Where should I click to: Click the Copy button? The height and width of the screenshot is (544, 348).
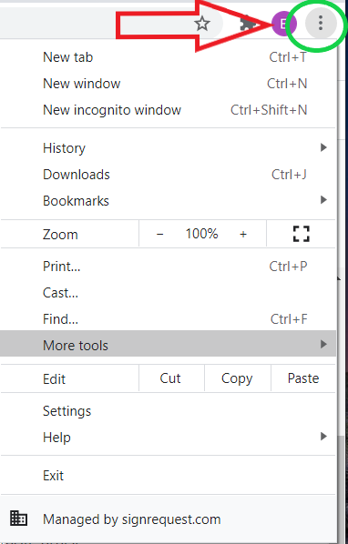(238, 378)
